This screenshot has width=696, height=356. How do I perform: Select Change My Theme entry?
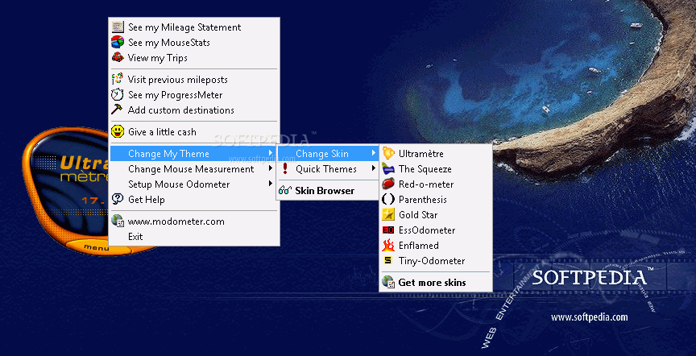tap(194, 154)
